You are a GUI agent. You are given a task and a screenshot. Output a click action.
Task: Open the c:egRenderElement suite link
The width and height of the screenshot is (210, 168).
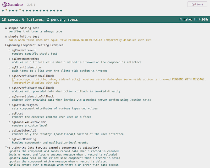pyautogui.click(x=22, y=50)
